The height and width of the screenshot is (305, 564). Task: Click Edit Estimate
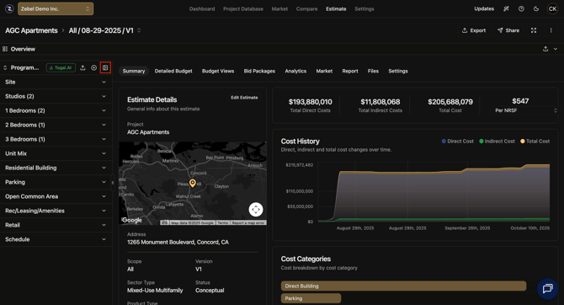pos(244,98)
